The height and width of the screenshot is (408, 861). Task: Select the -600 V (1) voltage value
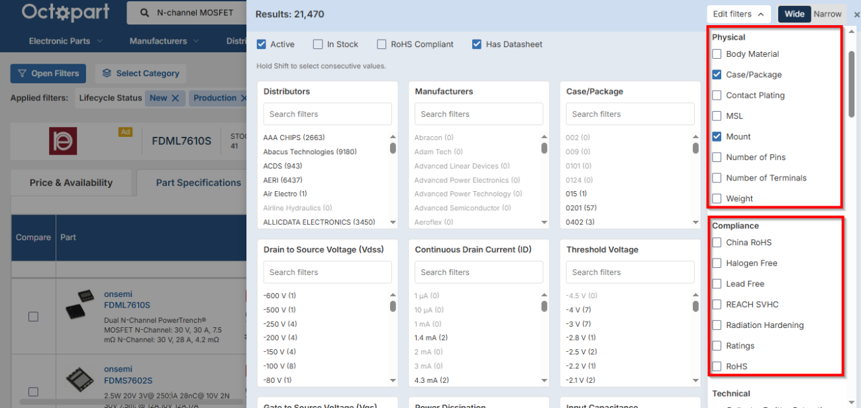(x=279, y=296)
